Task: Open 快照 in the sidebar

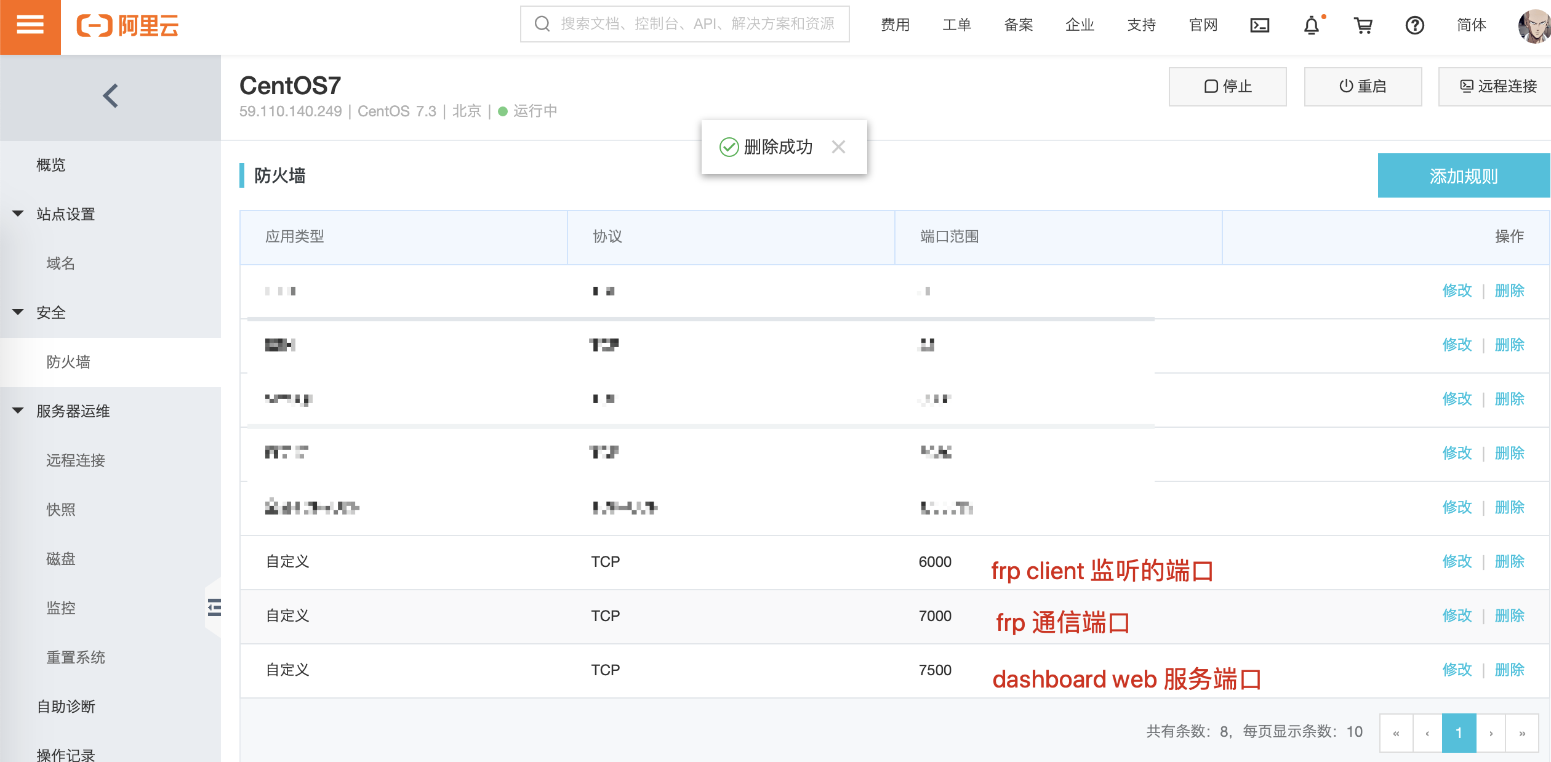Action: point(61,509)
